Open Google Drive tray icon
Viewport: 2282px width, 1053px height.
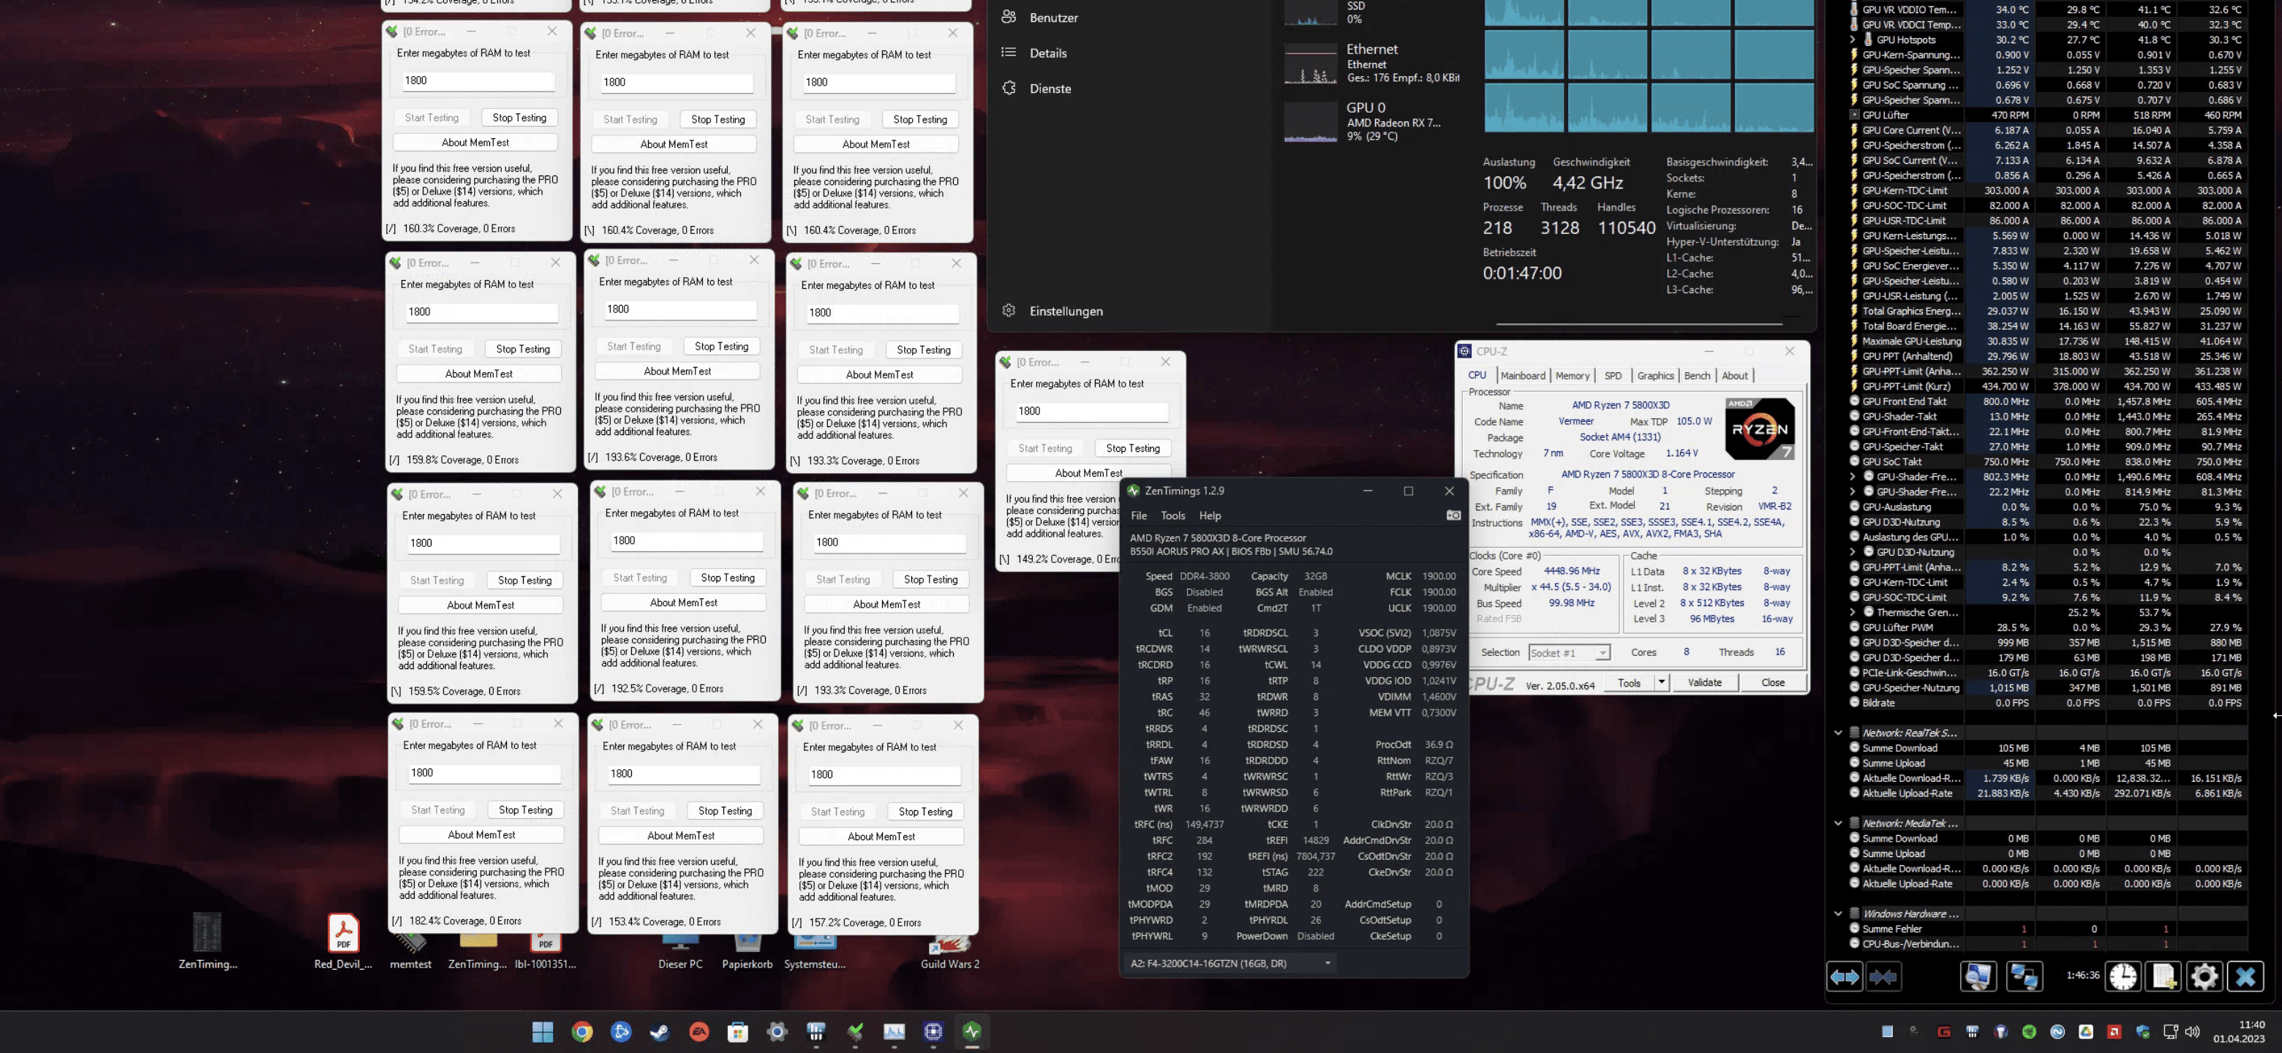click(2085, 1032)
